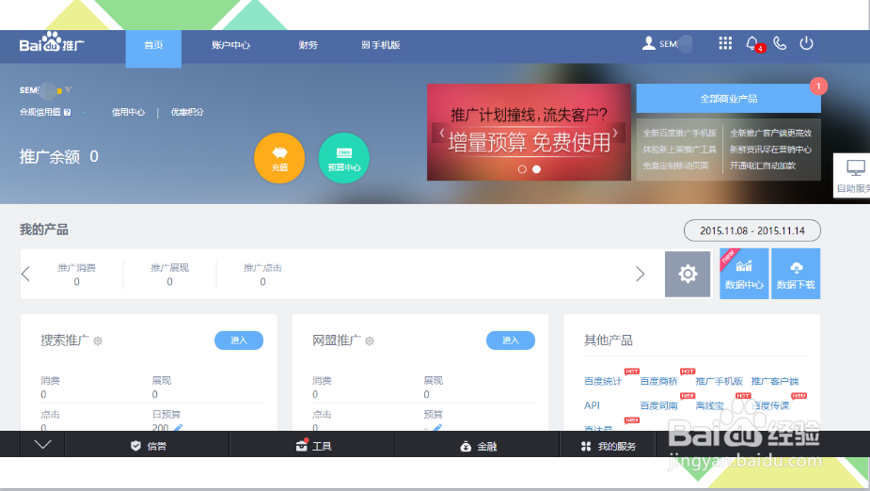Click the money bag icon of 金融

pos(466,446)
